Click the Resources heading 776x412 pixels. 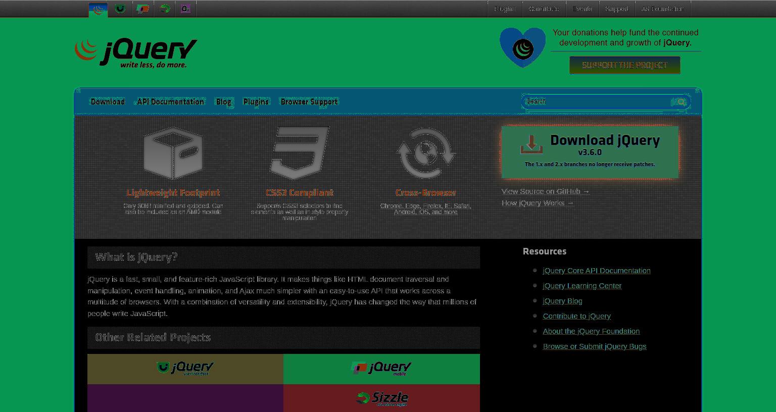tap(545, 251)
